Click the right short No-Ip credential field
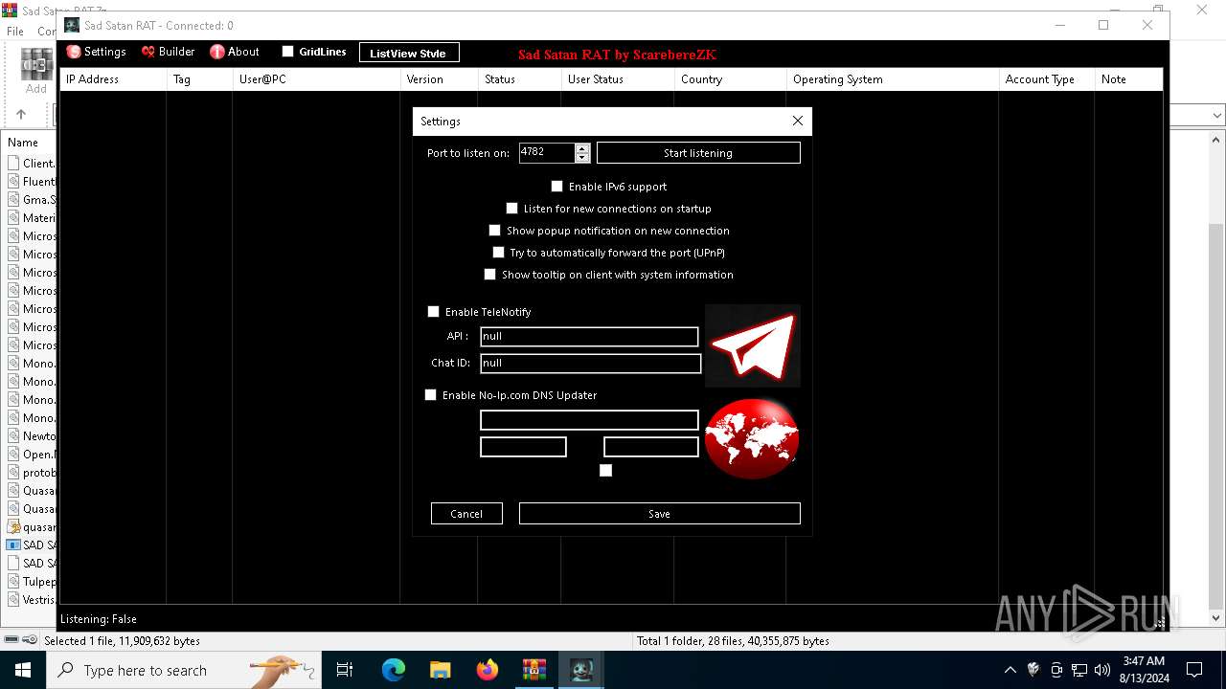 (x=651, y=447)
